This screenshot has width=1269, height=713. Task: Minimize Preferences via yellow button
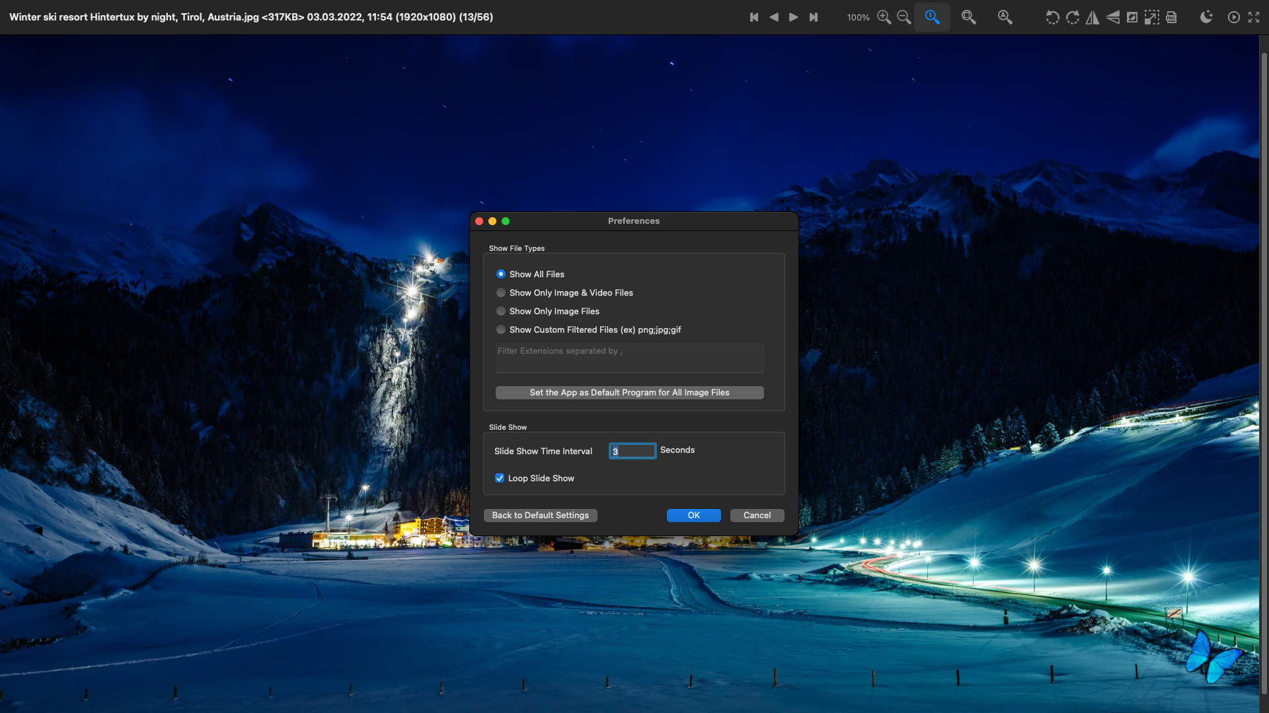coord(492,221)
